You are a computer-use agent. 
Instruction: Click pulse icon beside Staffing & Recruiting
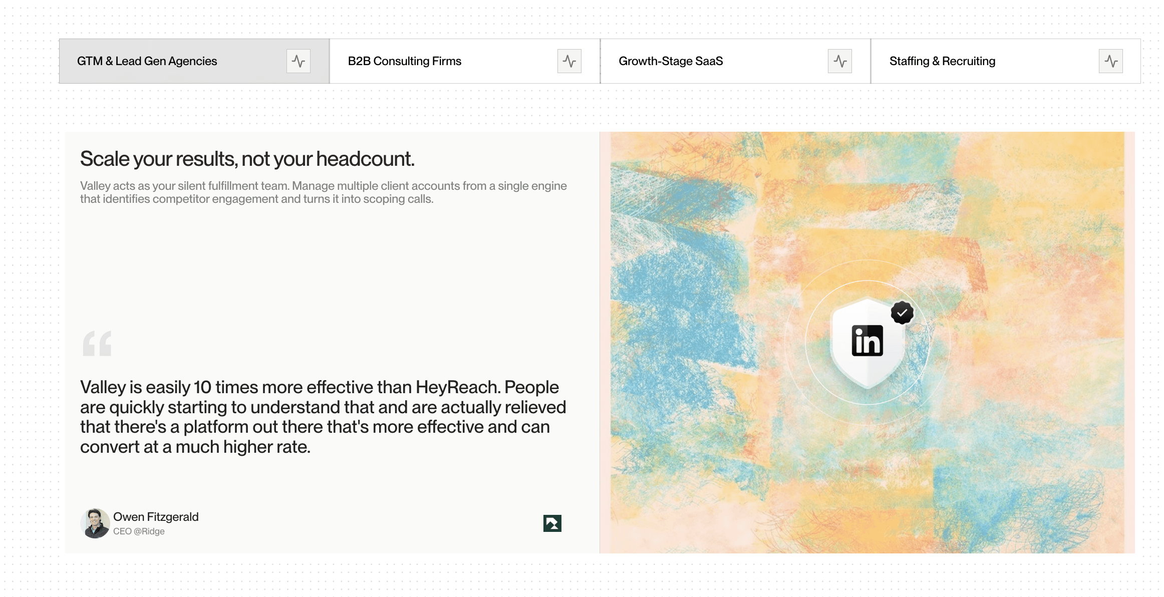(x=1110, y=61)
